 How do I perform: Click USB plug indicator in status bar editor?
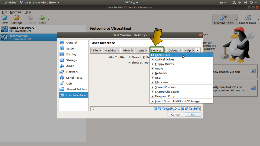tap(175, 109)
